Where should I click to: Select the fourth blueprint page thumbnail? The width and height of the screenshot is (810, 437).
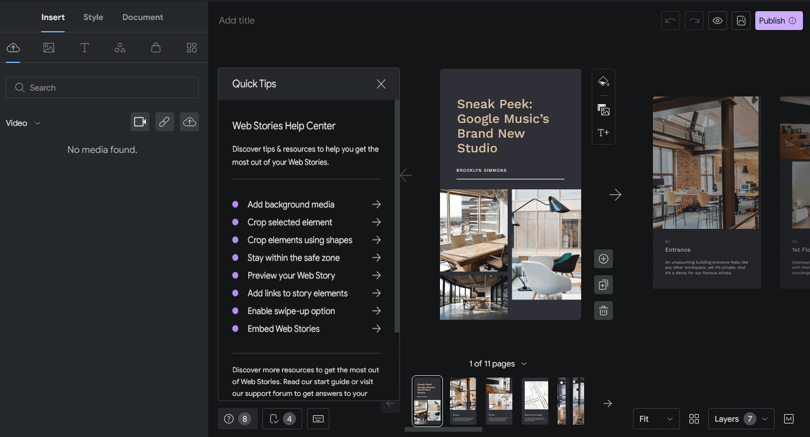(535, 401)
